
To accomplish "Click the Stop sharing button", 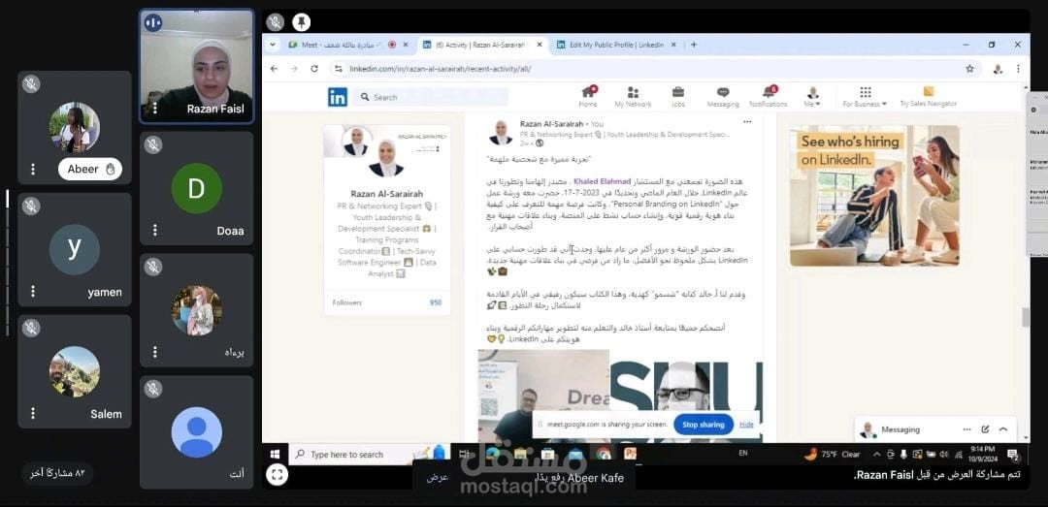I will [704, 425].
